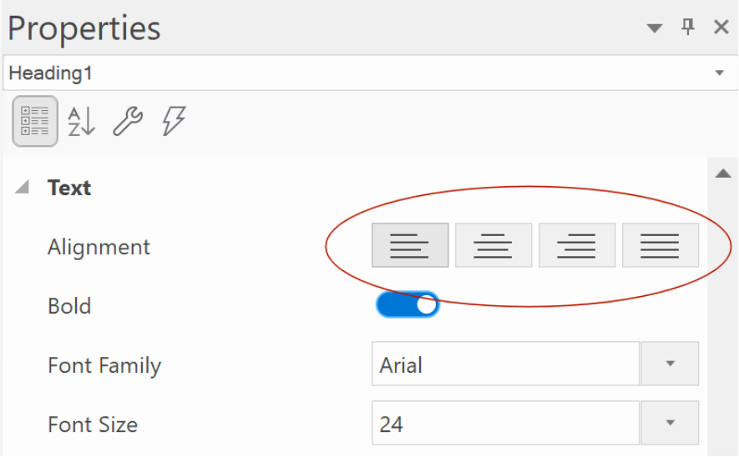
Task: Click the font size 24 field
Action: tap(505, 423)
